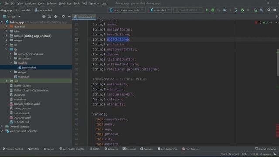Open IDE settings gear at top right
The image size is (279, 157).
[x=275, y=10]
